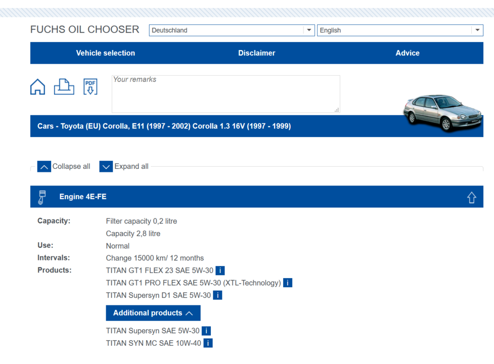Click the 'Capacity:' label
This screenshot has height=364, width=494.
coord(54,221)
